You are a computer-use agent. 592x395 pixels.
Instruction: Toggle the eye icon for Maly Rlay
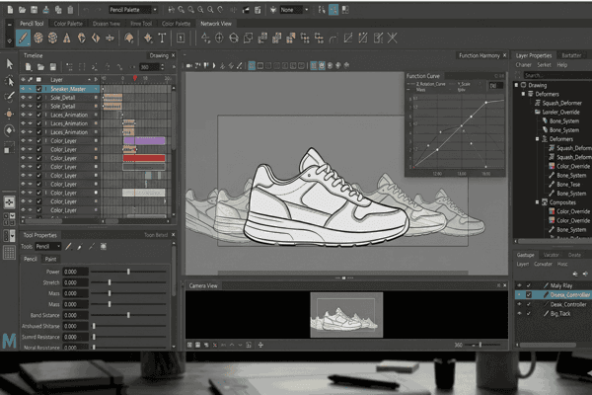click(x=520, y=285)
